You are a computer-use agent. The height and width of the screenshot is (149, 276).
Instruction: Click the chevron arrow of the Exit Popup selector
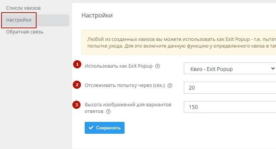pyautogui.click(x=272, y=69)
